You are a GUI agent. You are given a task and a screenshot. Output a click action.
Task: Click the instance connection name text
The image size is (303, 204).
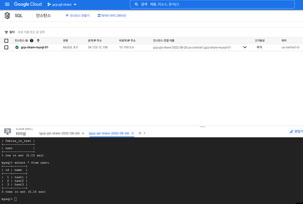coord(192,47)
